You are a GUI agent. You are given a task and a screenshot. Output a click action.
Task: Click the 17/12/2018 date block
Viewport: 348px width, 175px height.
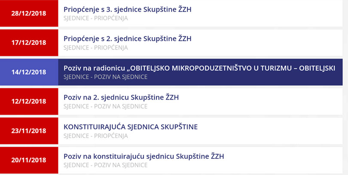tap(29, 43)
